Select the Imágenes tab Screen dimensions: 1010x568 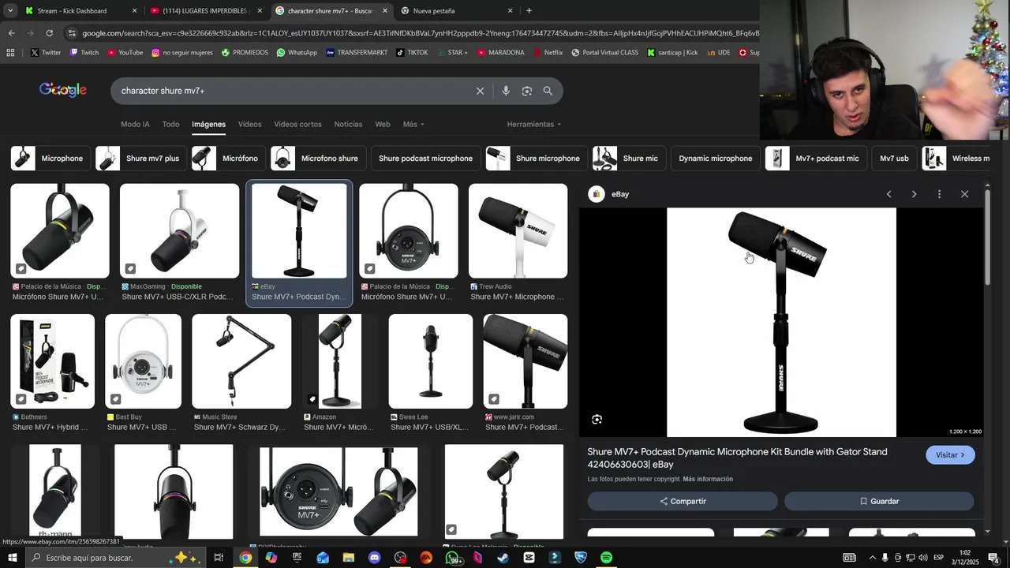coord(208,125)
